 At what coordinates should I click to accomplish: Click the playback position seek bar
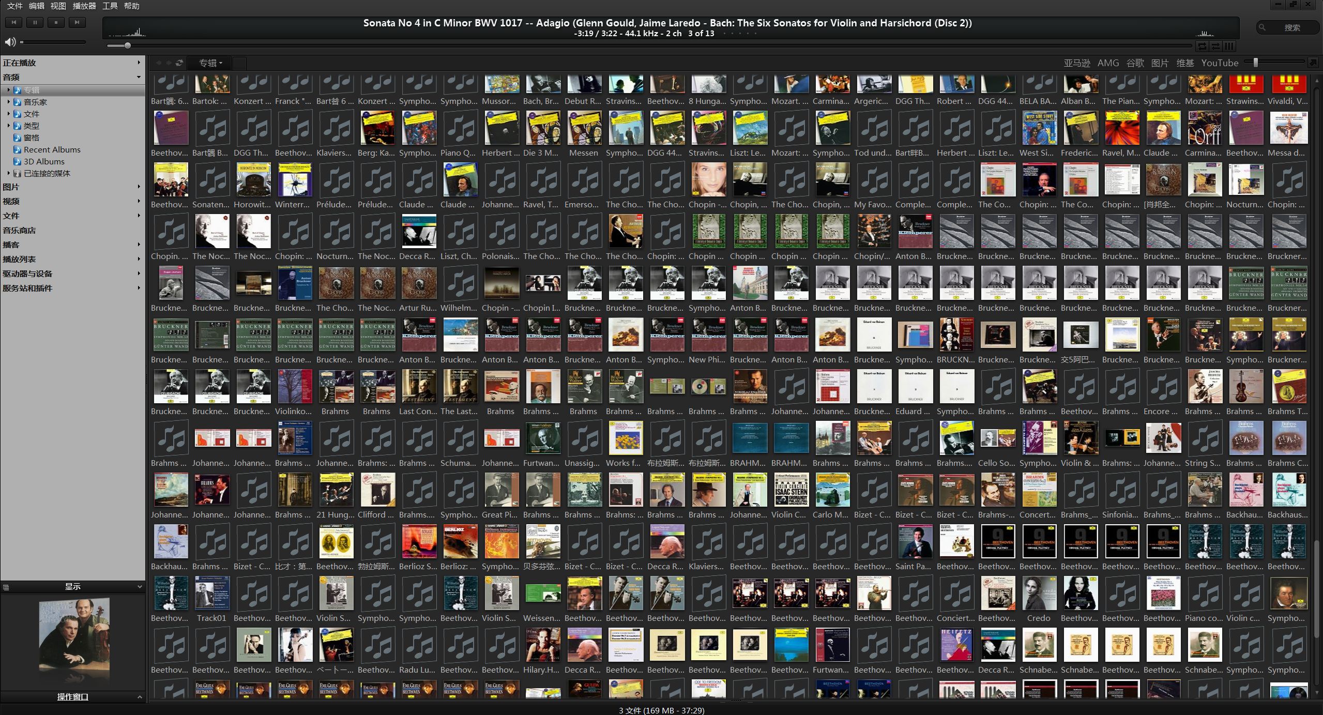[x=649, y=46]
